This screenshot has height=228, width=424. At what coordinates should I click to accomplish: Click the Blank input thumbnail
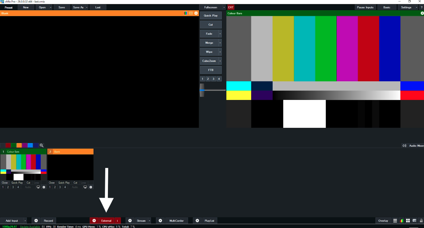[70, 167]
